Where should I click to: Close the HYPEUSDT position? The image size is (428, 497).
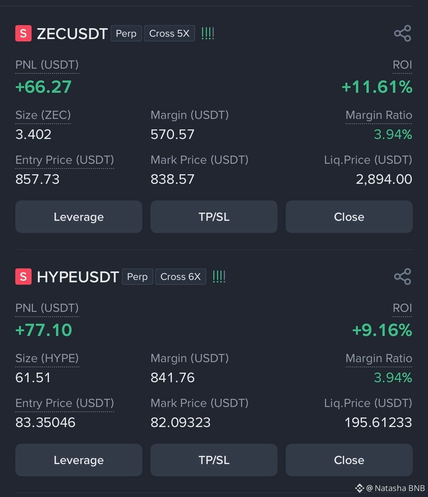[x=349, y=460]
